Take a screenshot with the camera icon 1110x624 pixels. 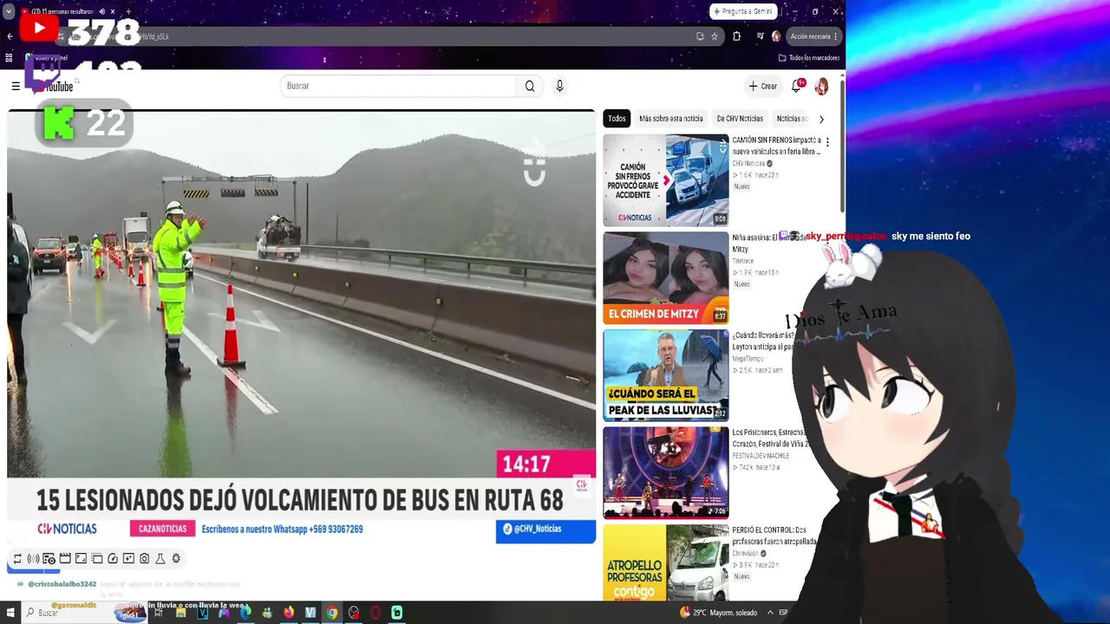point(145,559)
